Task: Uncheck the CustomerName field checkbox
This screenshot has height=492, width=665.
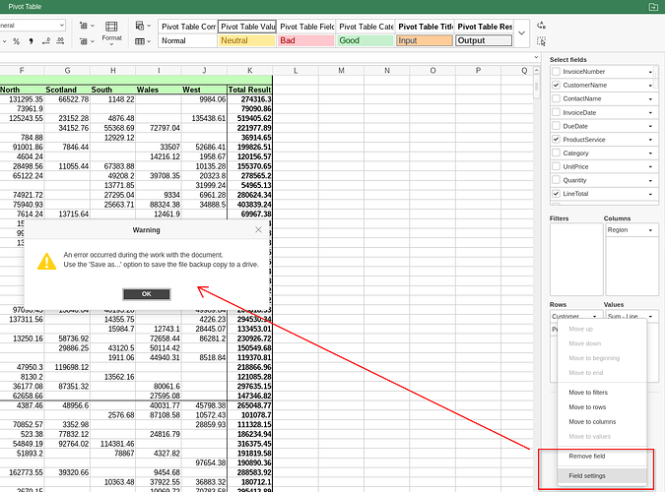Action: tap(556, 86)
